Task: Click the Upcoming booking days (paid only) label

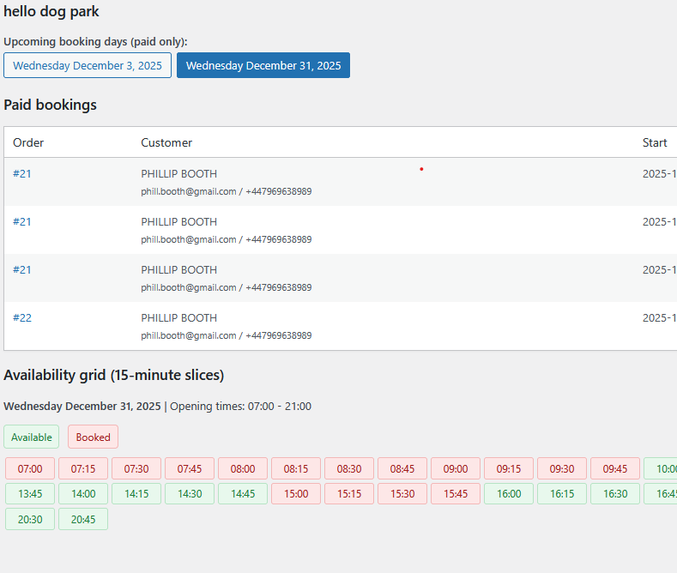Action: (x=95, y=42)
